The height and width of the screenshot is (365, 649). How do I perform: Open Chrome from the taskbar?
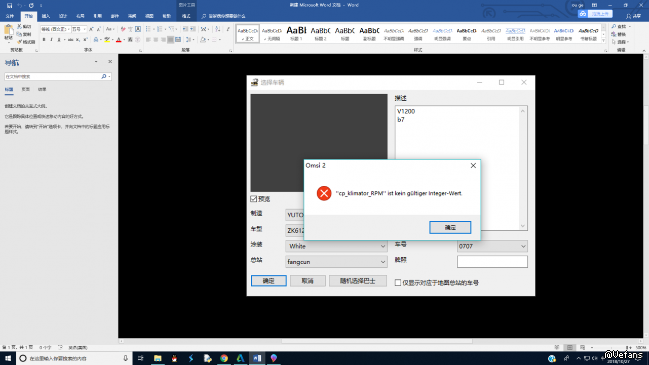point(224,358)
